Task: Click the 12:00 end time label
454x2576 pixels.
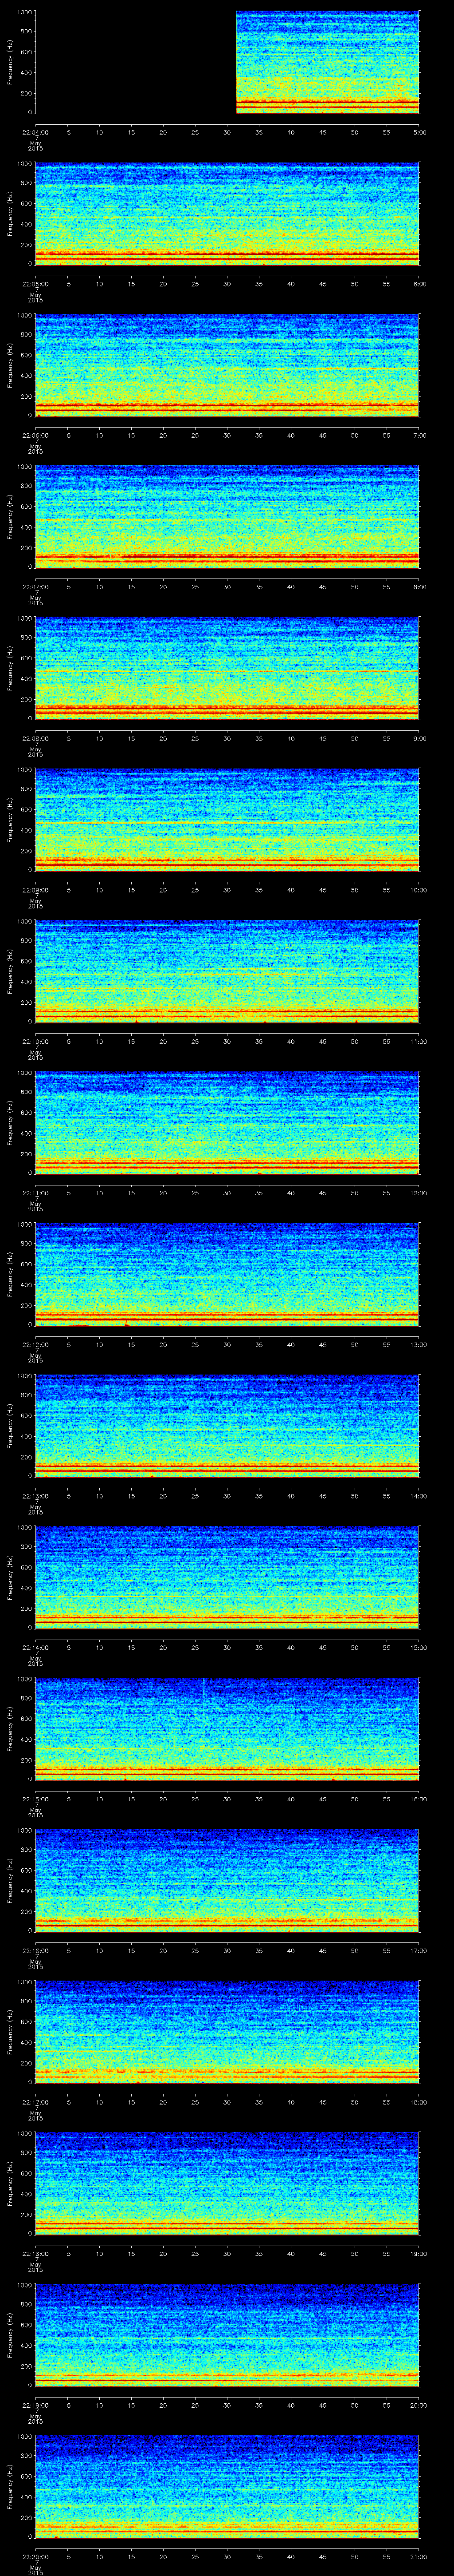Action: click(418, 1192)
